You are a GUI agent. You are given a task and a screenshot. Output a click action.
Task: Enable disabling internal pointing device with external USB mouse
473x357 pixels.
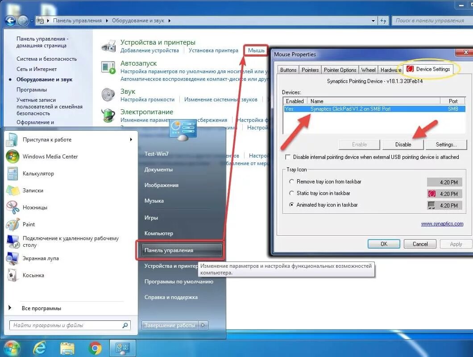coord(288,157)
